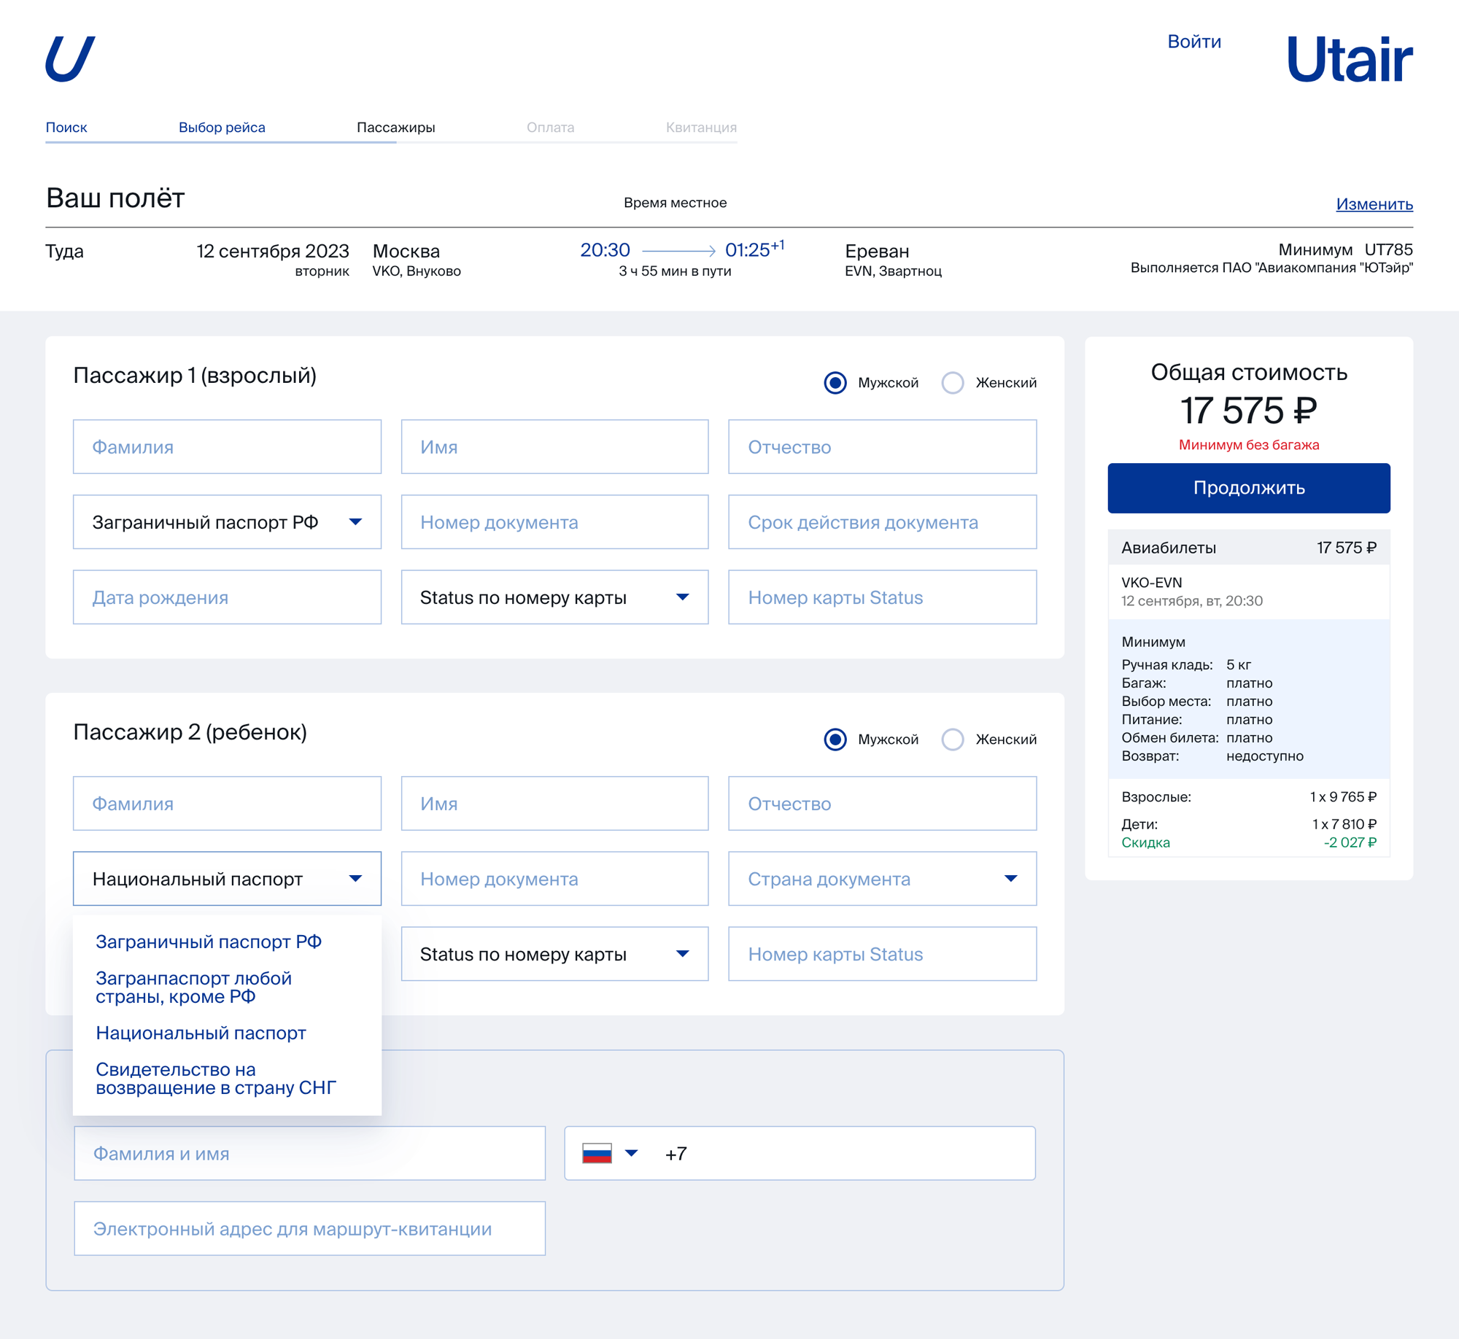1459x1339 pixels.
Task: Click the Авиабилеты 17 575 ₽ row
Action: click(1249, 548)
